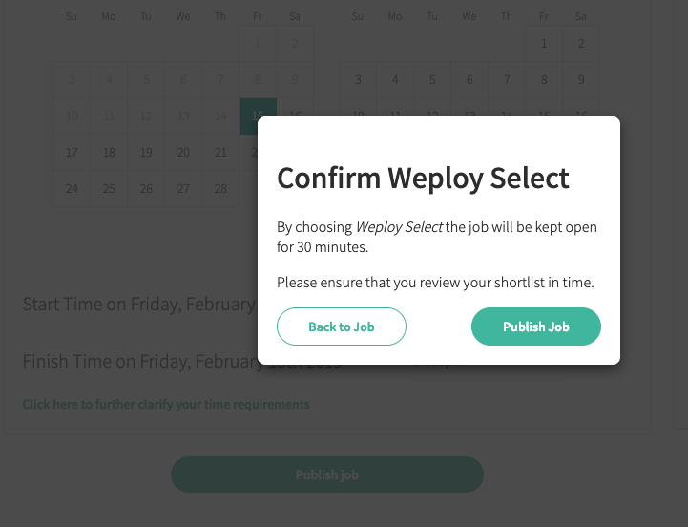
Task: Click Back to Job button
Action: (x=342, y=327)
